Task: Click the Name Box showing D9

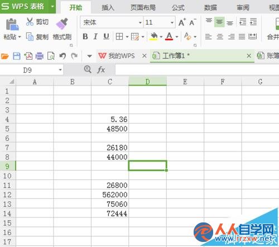Action: click(x=27, y=70)
